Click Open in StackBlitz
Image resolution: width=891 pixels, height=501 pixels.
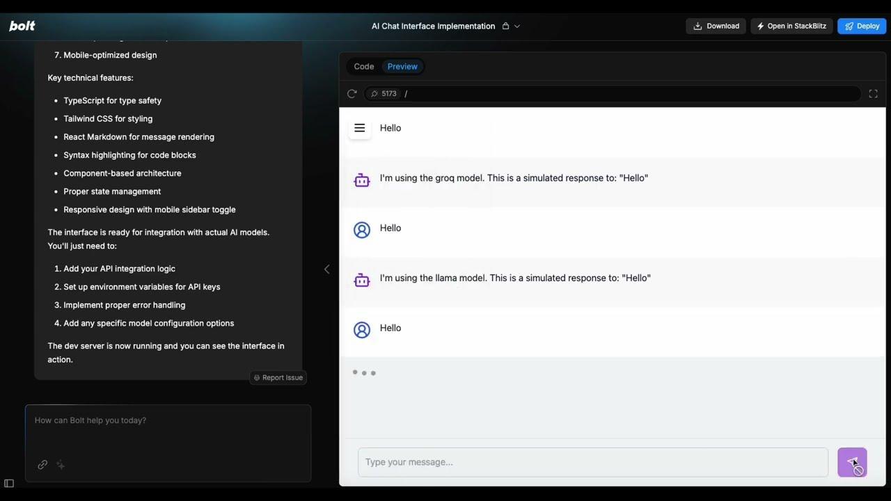(x=791, y=26)
